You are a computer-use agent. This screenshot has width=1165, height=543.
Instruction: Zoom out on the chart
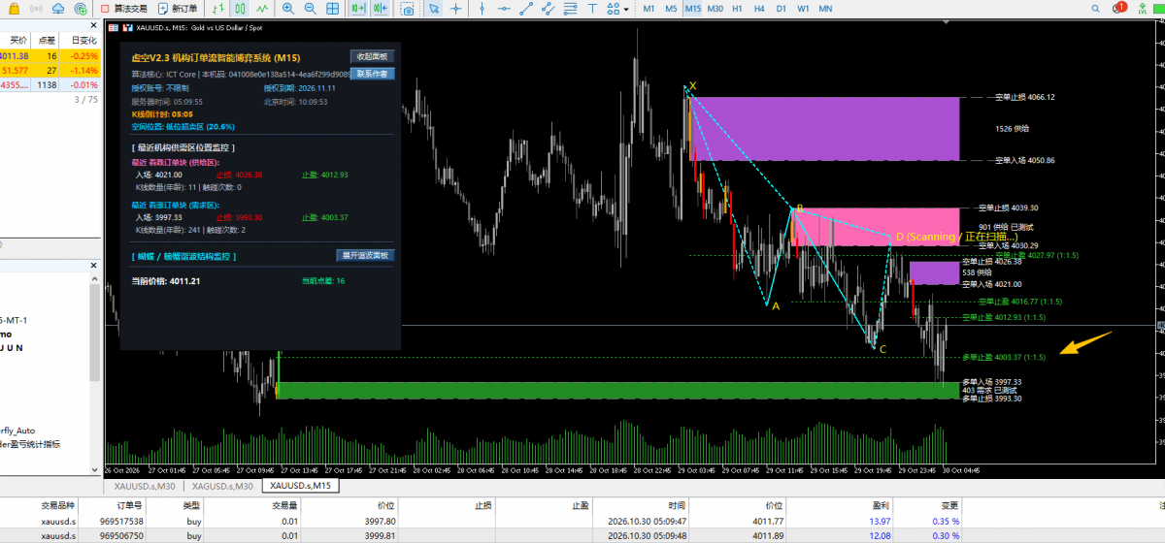click(x=310, y=9)
